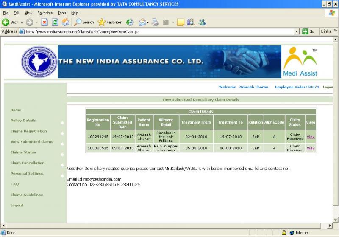Click the Medi Assist logo
339x237 pixels.
coord(300,62)
